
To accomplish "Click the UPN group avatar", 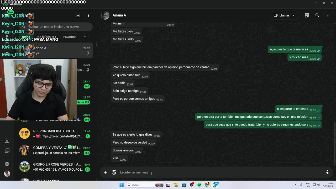I will pyautogui.click(x=24, y=133).
